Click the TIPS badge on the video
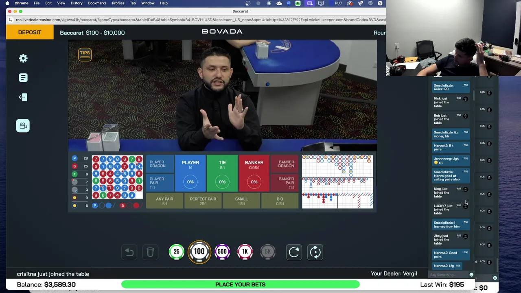 (85, 54)
